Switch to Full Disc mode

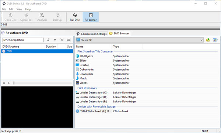[x=75, y=17]
